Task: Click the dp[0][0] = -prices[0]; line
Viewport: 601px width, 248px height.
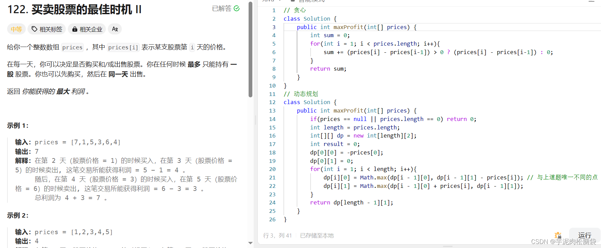Action: 347,153
